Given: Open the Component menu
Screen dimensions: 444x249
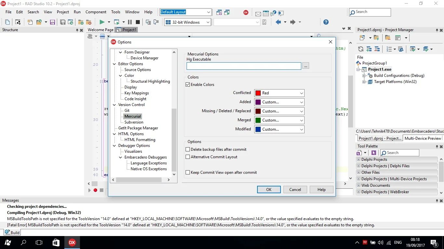Looking at the screenshot, I should (96, 12).
